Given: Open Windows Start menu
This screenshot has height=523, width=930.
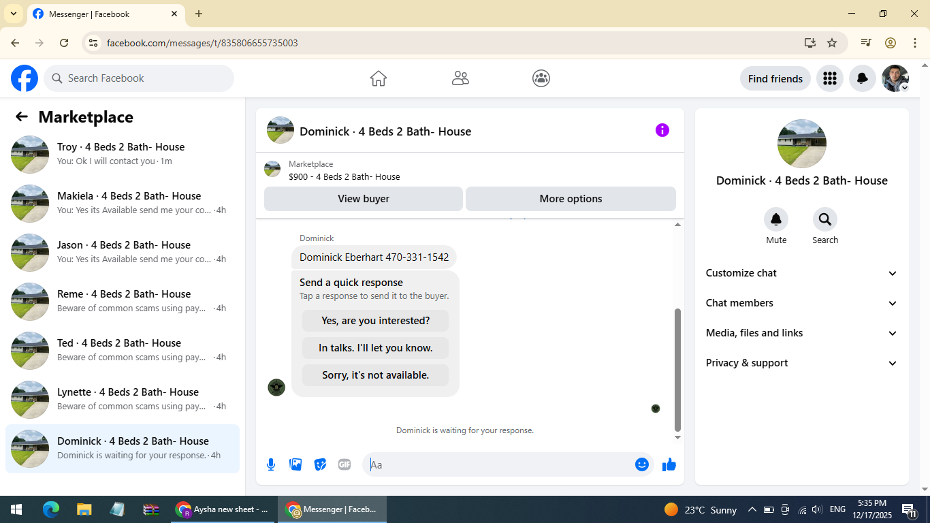Looking at the screenshot, I should click(x=16, y=509).
